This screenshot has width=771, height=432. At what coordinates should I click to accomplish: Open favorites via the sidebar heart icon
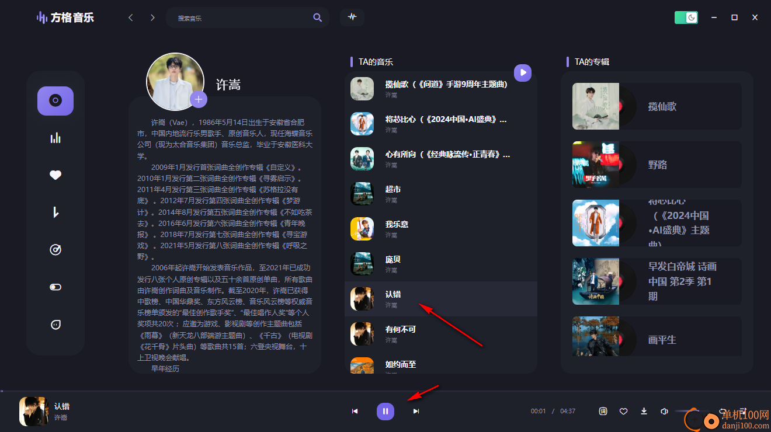[x=55, y=175]
